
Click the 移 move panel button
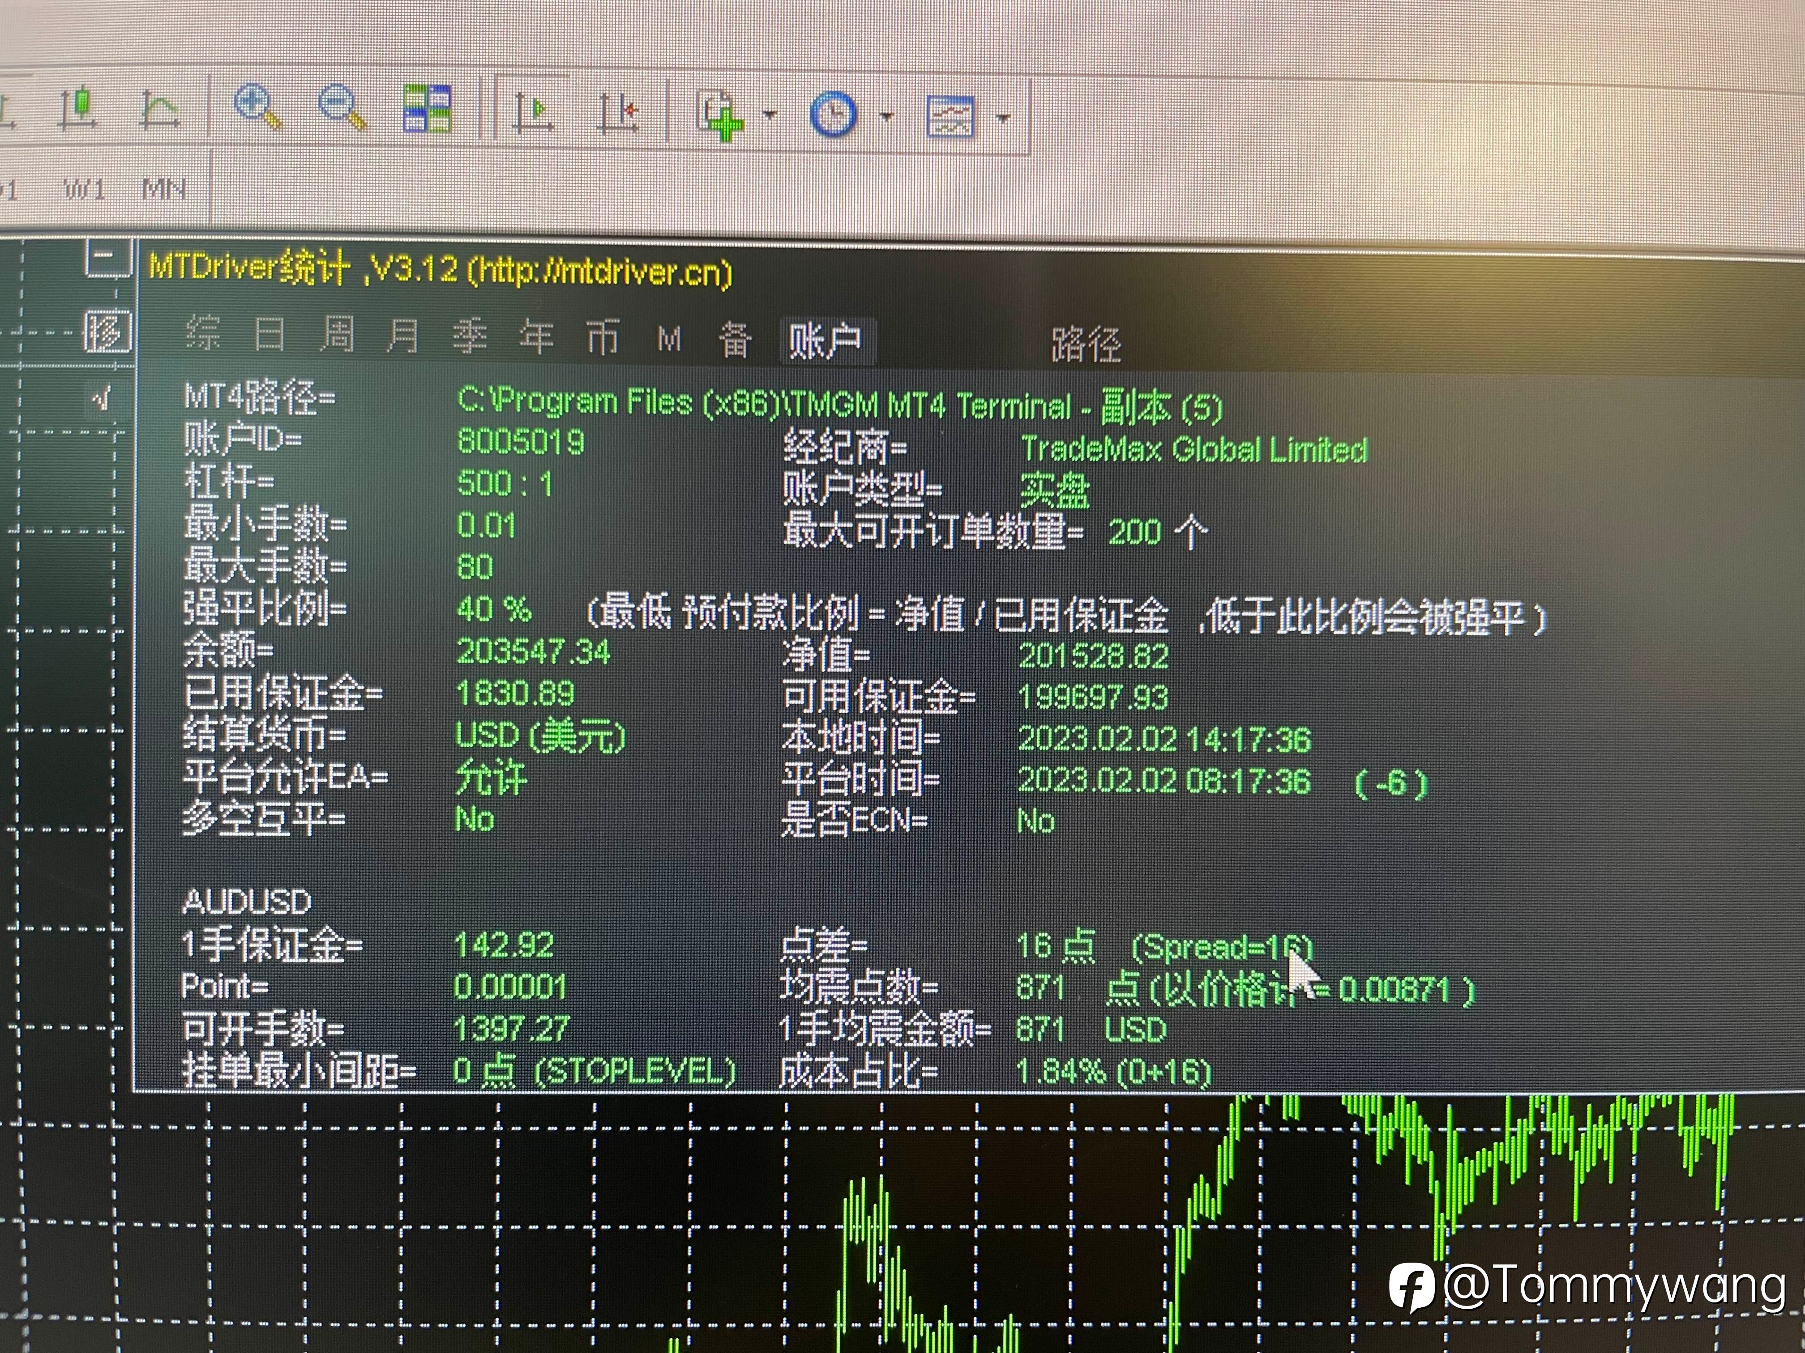pos(107,332)
